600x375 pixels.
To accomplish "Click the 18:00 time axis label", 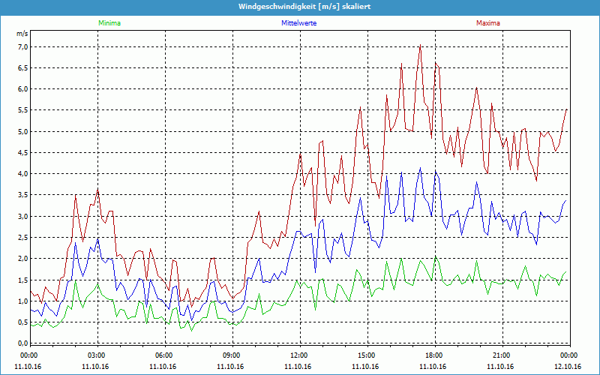I will (433, 355).
